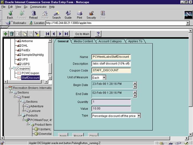Click the Stop toolbar button
193x145 pixels.
coord(103,15)
